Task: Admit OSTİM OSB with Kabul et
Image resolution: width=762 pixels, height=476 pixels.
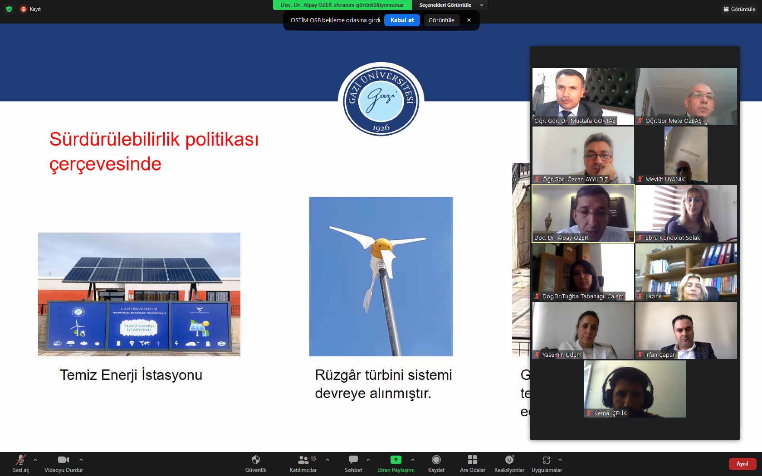Action: (x=402, y=20)
